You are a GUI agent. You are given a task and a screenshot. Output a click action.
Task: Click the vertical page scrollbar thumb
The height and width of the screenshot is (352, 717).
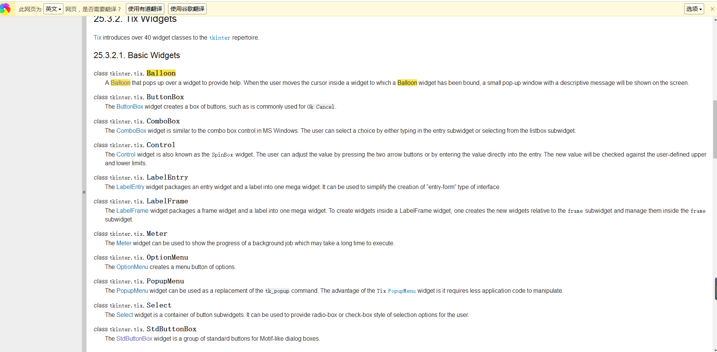[715, 129]
